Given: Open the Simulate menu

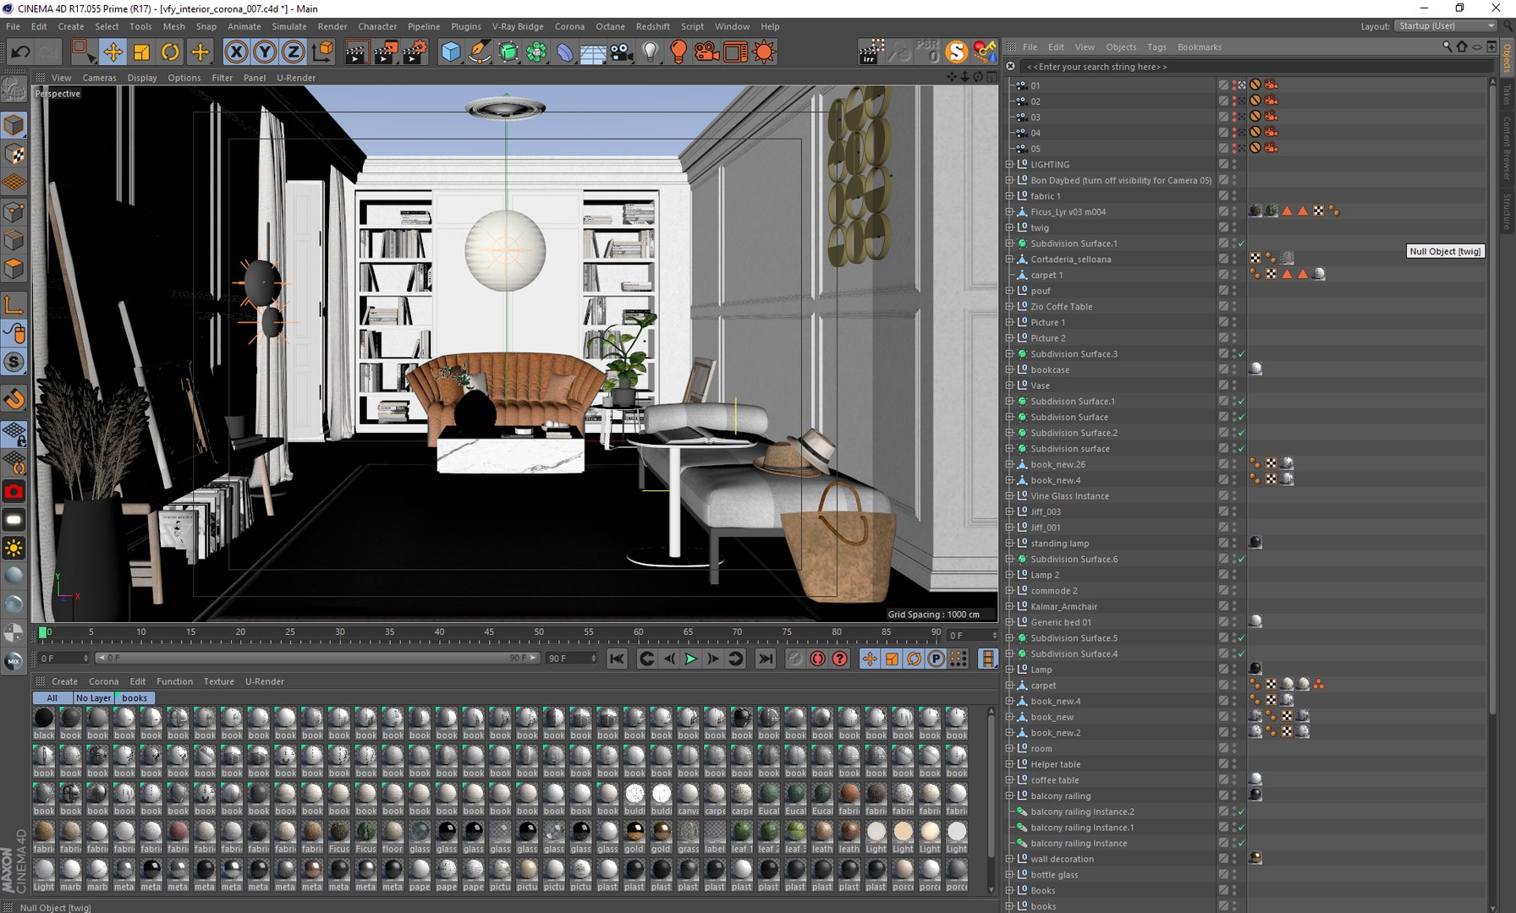Looking at the screenshot, I should (x=289, y=26).
